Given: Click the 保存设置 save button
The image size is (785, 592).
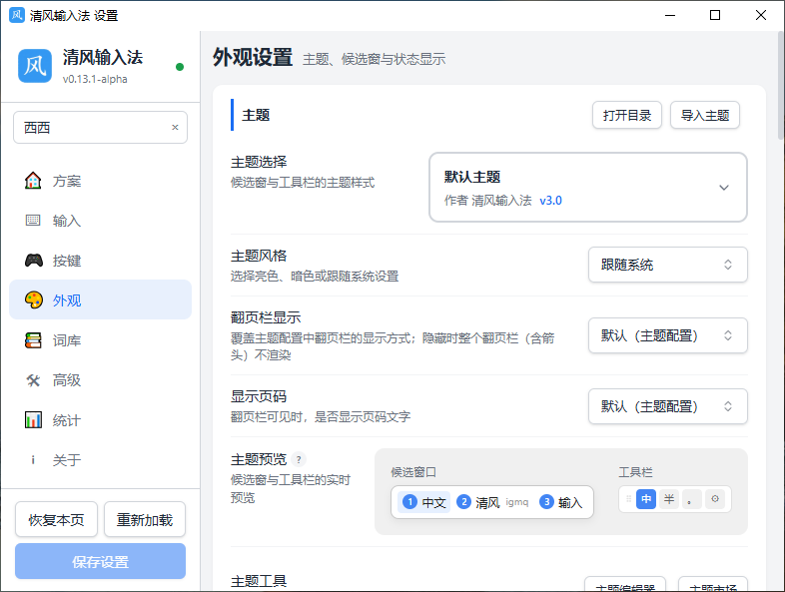Looking at the screenshot, I should tap(100, 561).
